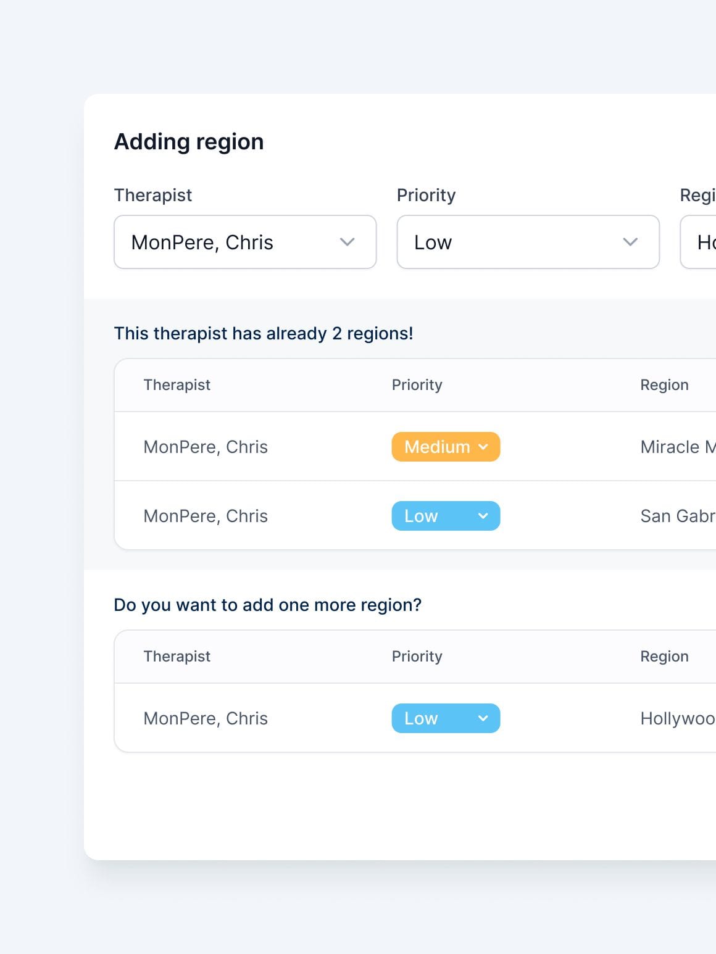Screen dimensions: 716x954
Task: Click the Priority column header in the existing regions table
Action: (x=417, y=385)
